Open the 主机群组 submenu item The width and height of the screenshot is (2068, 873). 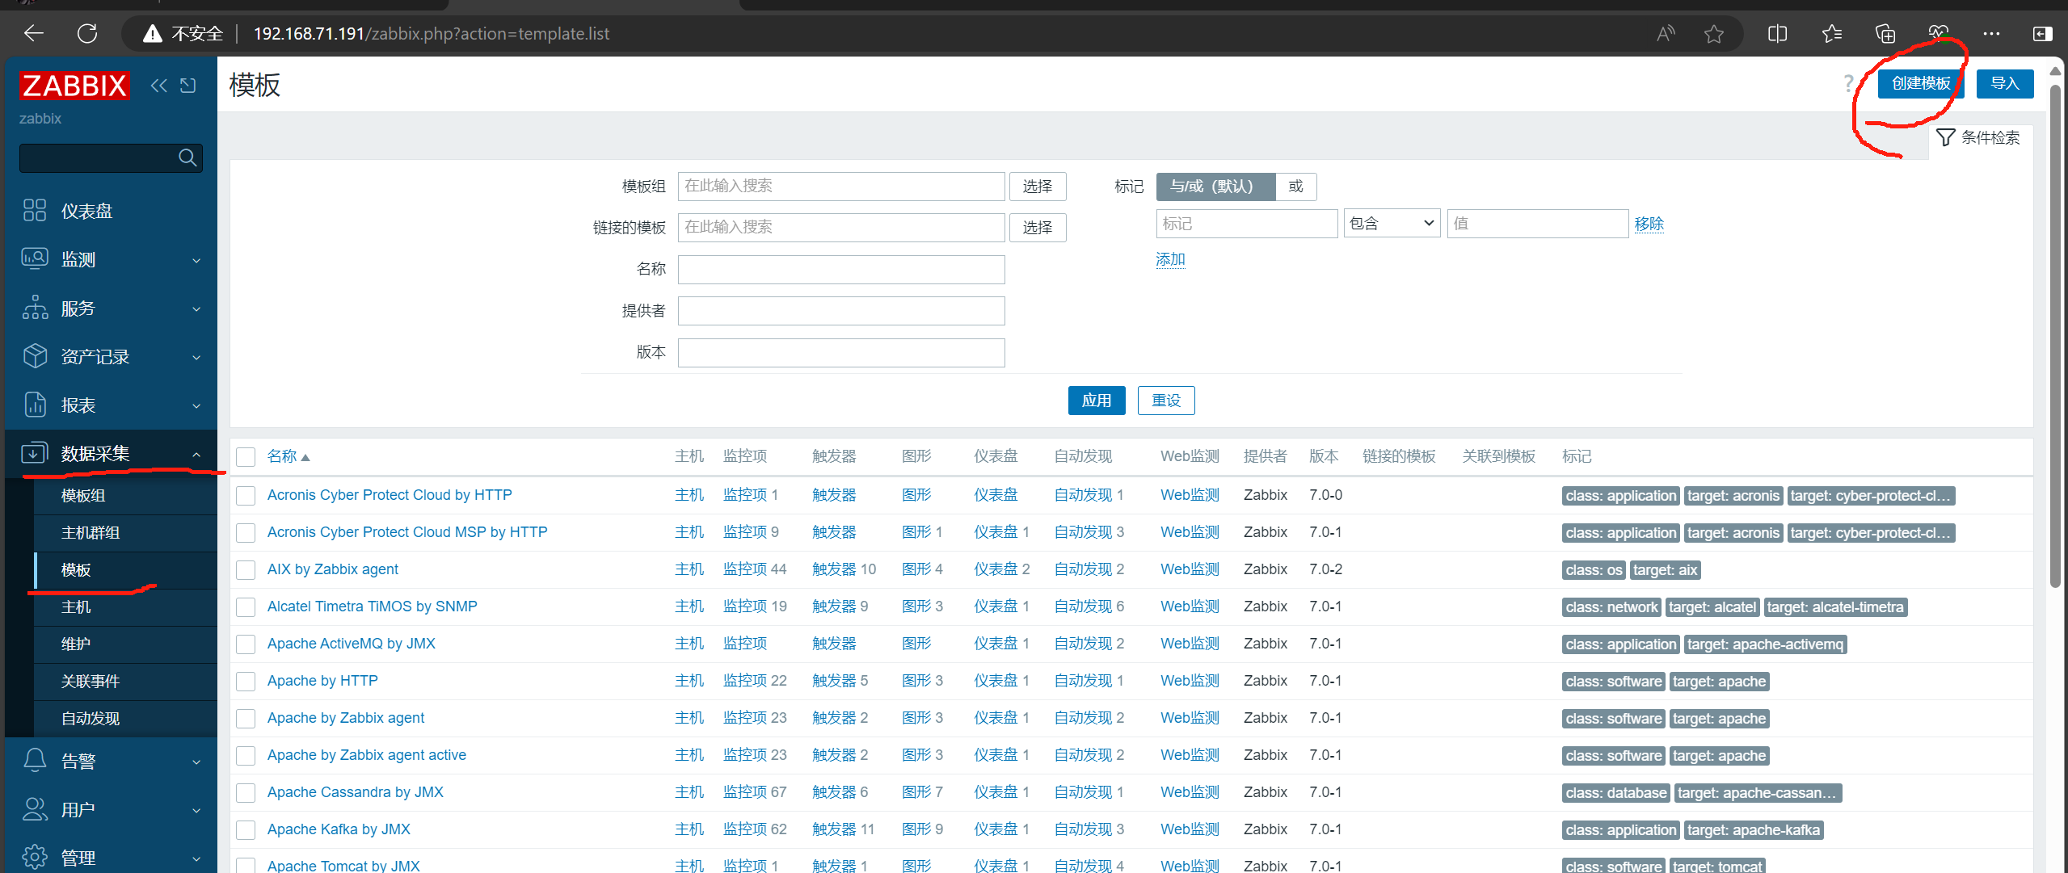(x=126, y=532)
